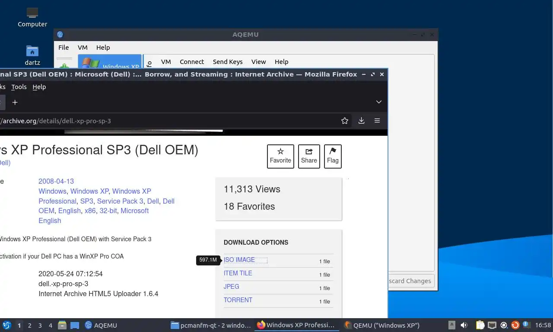Screen dimensions: 553x332
Task: Bookmark this page with the star icon
Action: pos(345,121)
